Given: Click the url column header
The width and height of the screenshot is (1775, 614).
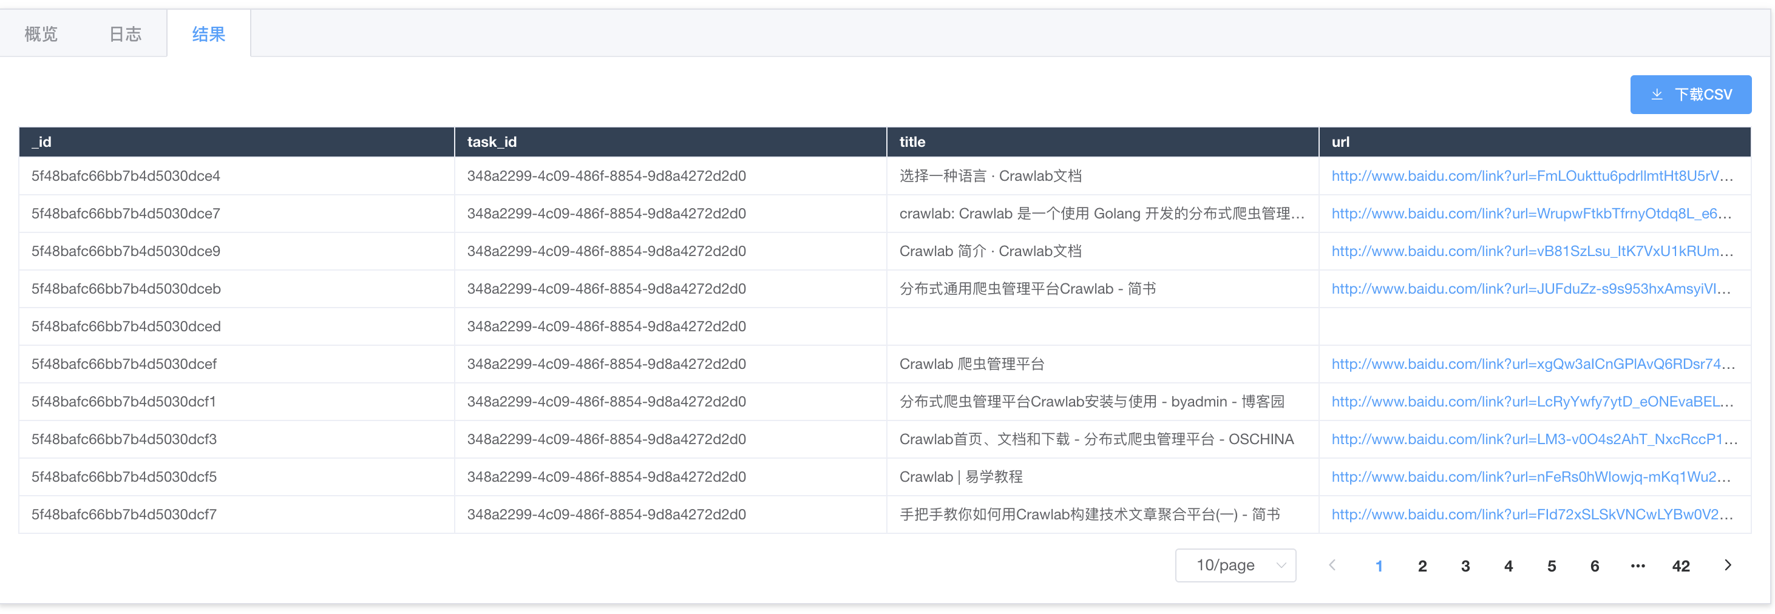Looking at the screenshot, I should click(x=1535, y=142).
